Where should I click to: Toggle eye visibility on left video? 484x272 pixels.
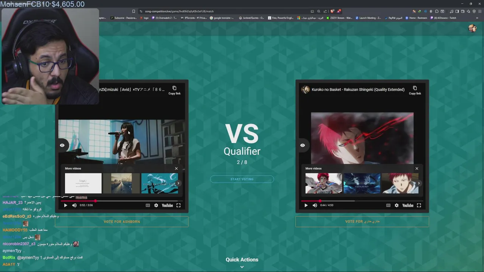pos(62,145)
